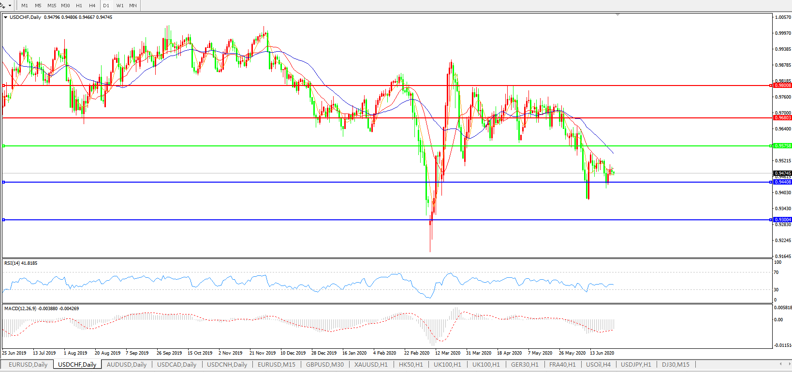The width and height of the screenshot is (792, 372).
Task: Switch to the XAUUSD,H1 chart tab
Action: click(x=371, y=364)
